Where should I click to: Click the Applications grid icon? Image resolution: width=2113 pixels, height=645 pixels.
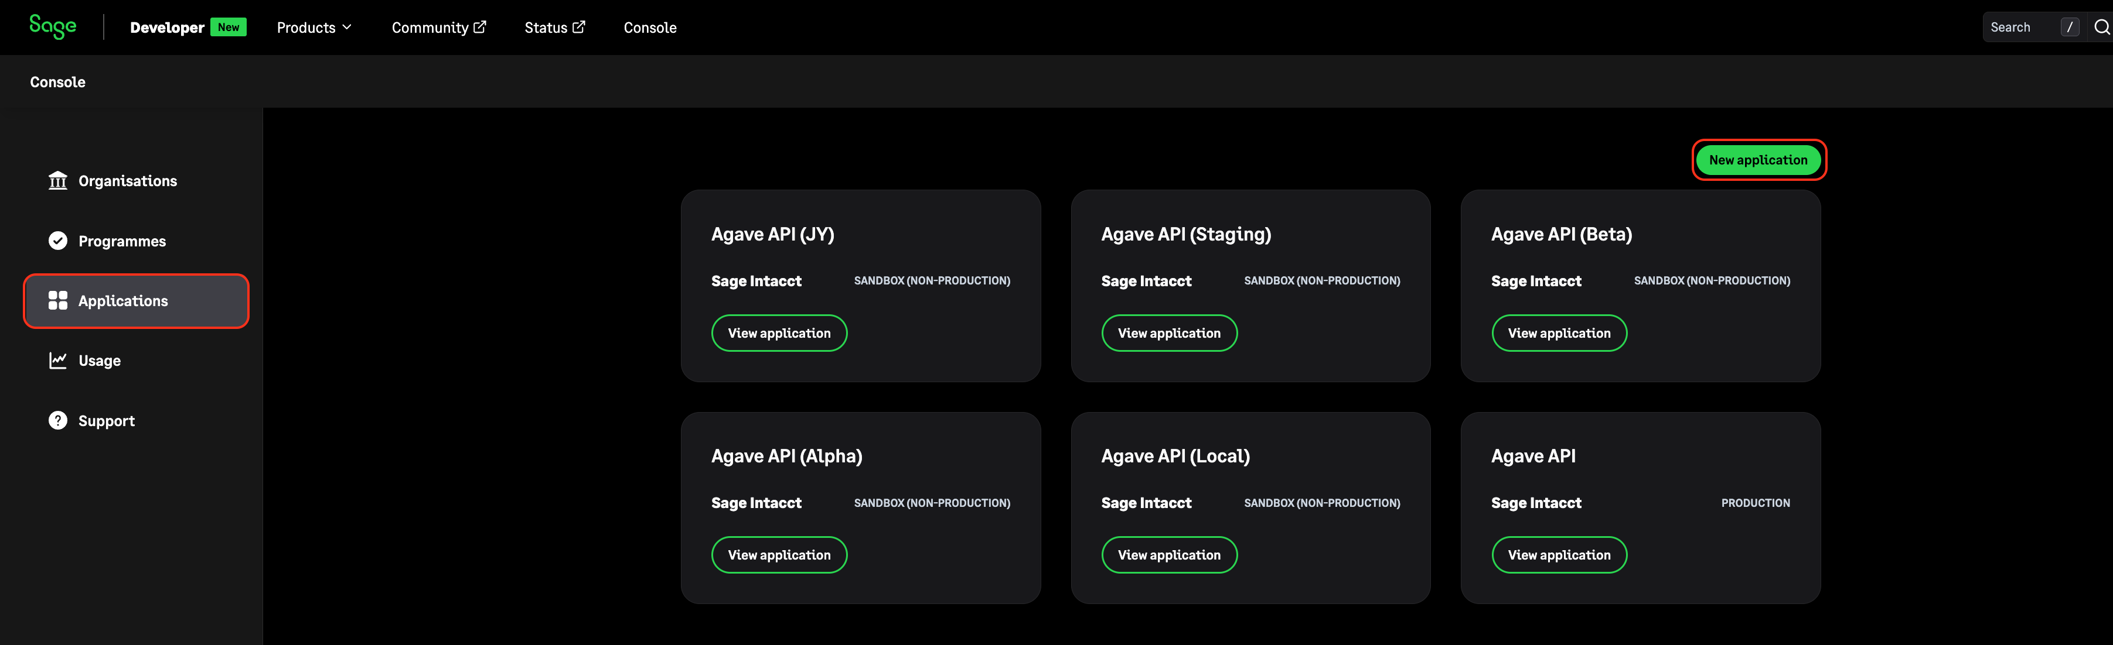click(57, 301)
